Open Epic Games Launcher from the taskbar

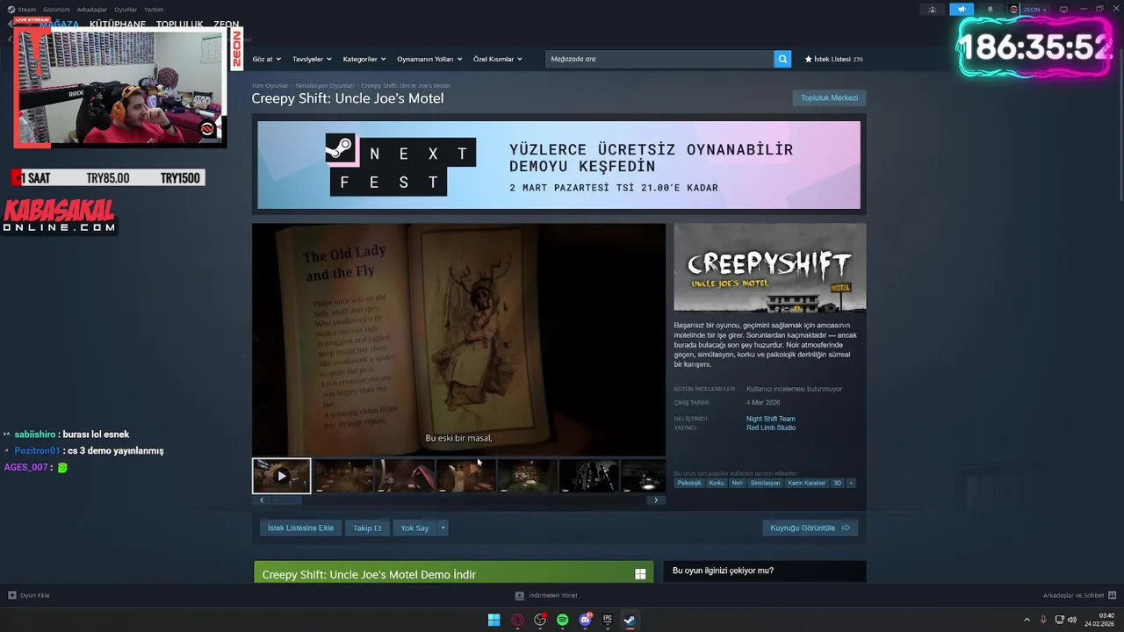click(x=608, y=620)
